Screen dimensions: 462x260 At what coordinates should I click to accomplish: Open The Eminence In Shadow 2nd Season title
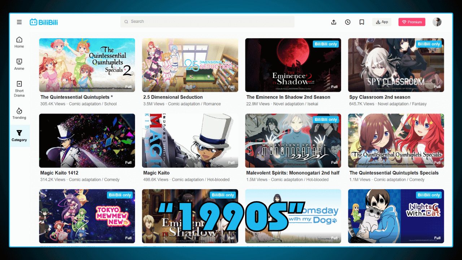click(288, 97)
